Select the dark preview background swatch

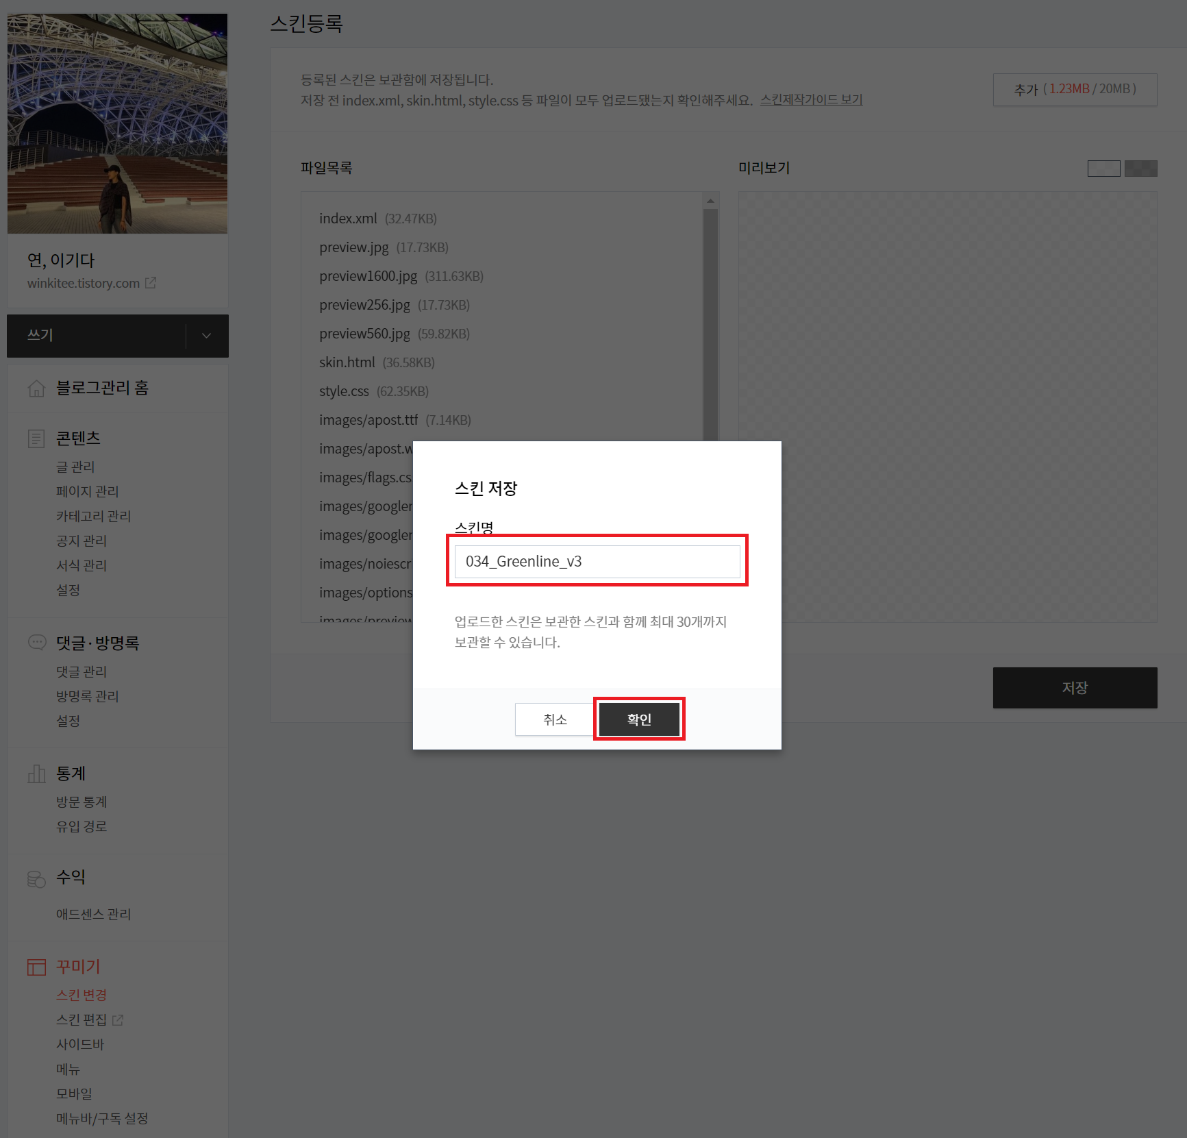pyautogui.click(x=1141, y=169)
